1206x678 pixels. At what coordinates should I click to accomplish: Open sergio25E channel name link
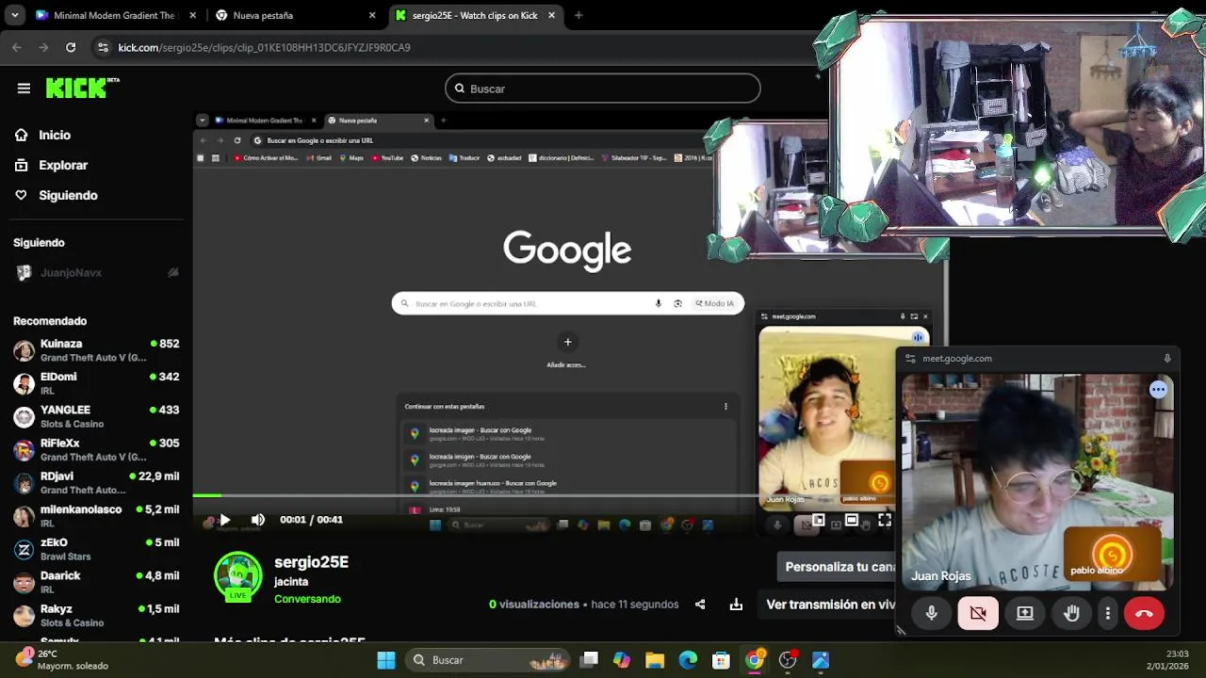(312, 562)
